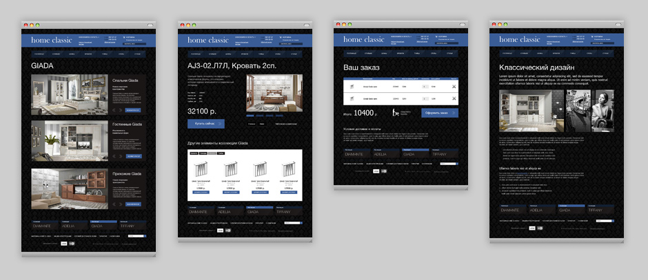Remove the first item from the order table
648x280 pixels.
[454, 85]
